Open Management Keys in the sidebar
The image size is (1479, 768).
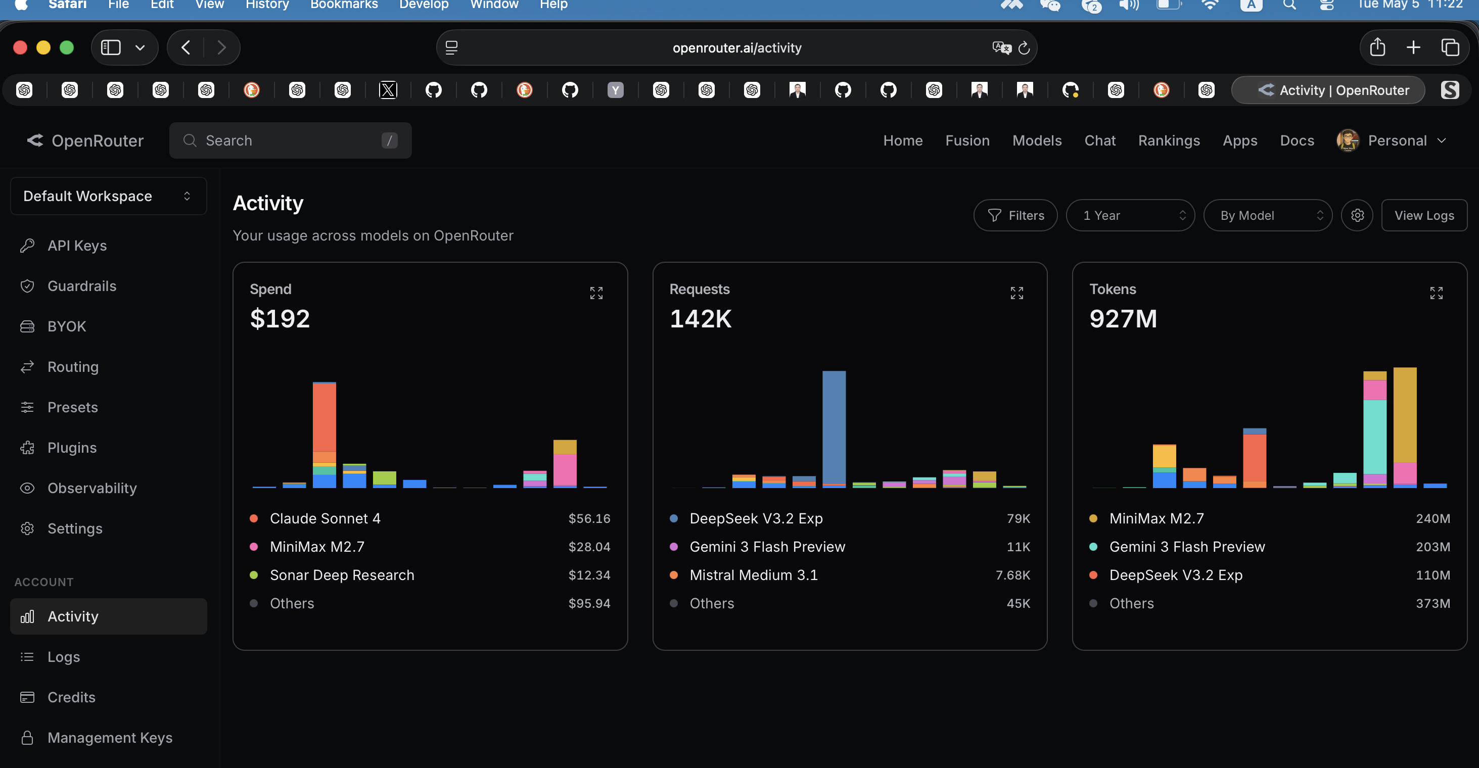point(109,738)
